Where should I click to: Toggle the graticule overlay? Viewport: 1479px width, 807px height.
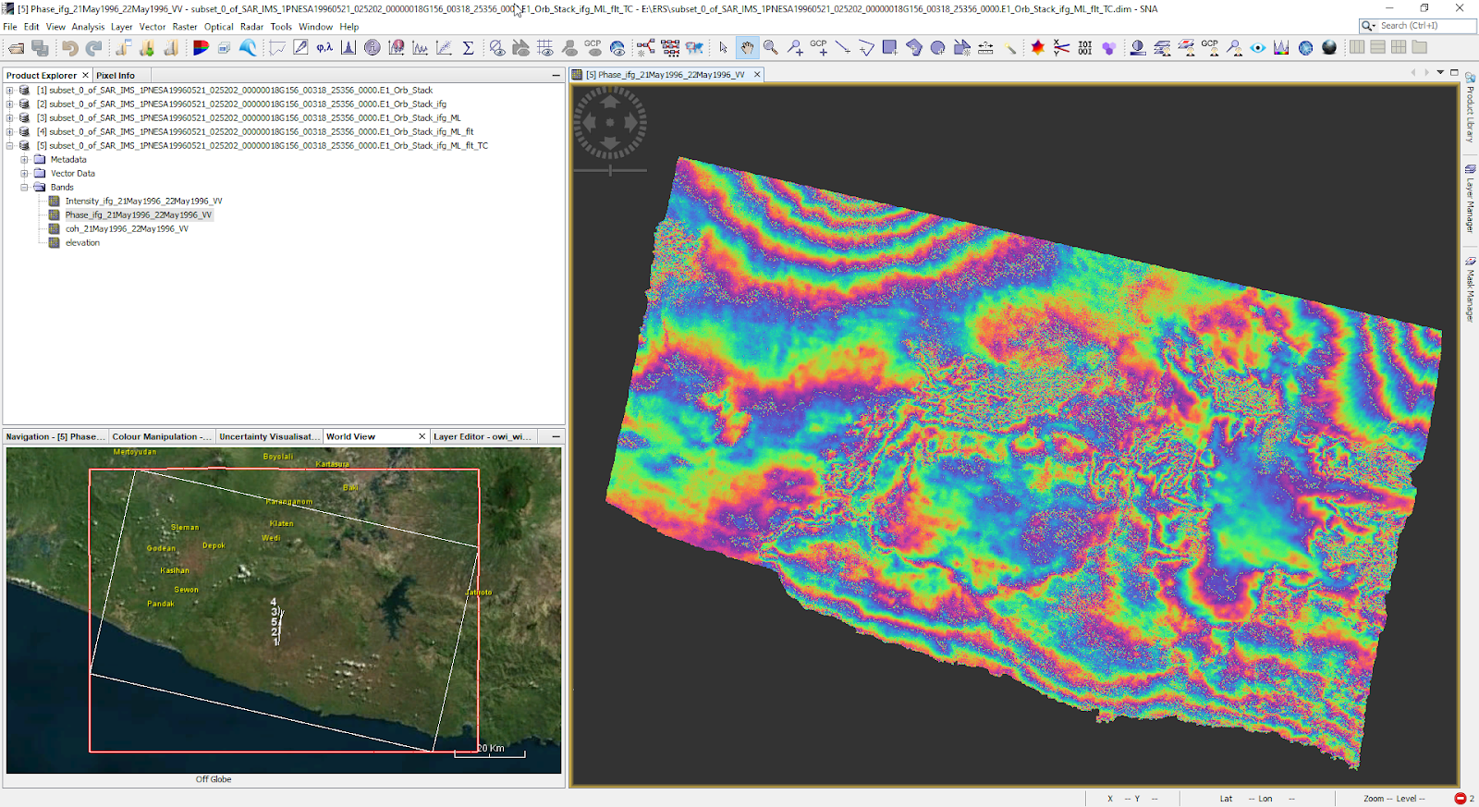click(x=545, y=48)
